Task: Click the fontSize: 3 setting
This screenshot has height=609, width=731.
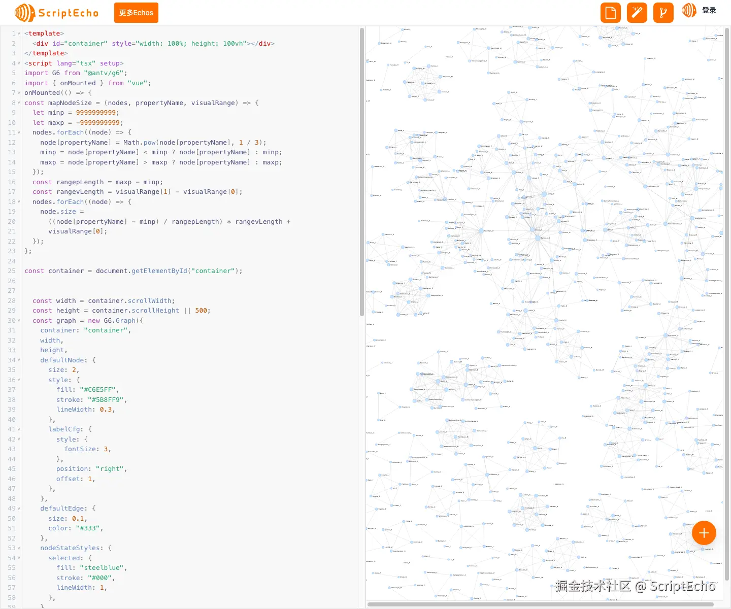Action: pos(86,449)
